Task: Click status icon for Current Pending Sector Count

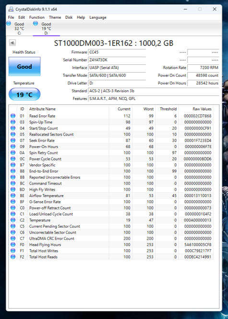Action: tap(13, 226)
